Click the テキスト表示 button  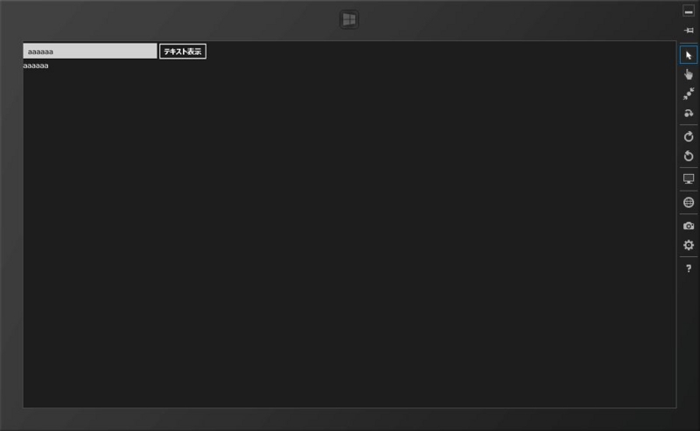coord(183,52)
